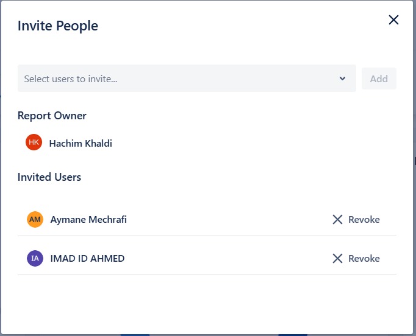
Task: Select the Aymane Mechrafi name
Action: pos(88,220)
